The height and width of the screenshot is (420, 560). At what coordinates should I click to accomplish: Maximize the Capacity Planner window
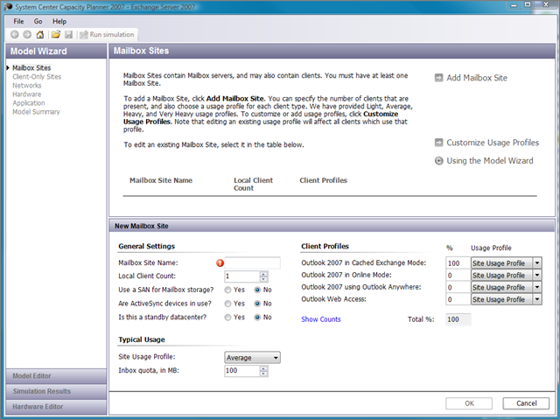click(528, 5)
